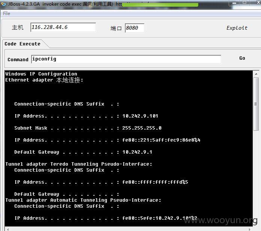261x231 pixels.
Task: Click the horizontal scrollbar right arrow
Action: coord(249,229)
